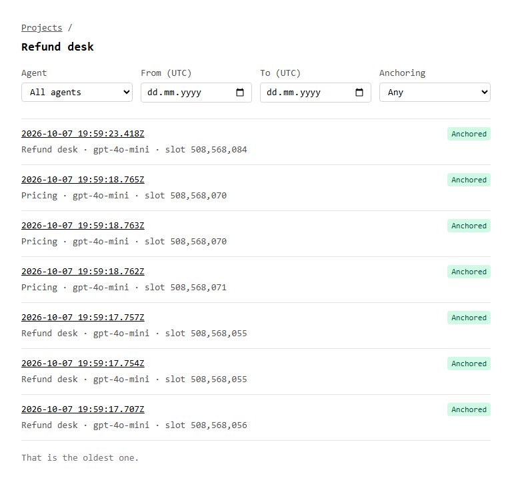The image size is (512, 486).
Task: Open entry 2026-10-07 19:59:23.418Z
Action: point(83,134)
